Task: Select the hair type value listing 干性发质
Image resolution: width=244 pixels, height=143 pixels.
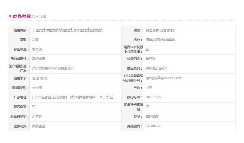Action: pyautogui.click(x=67, y=30)
